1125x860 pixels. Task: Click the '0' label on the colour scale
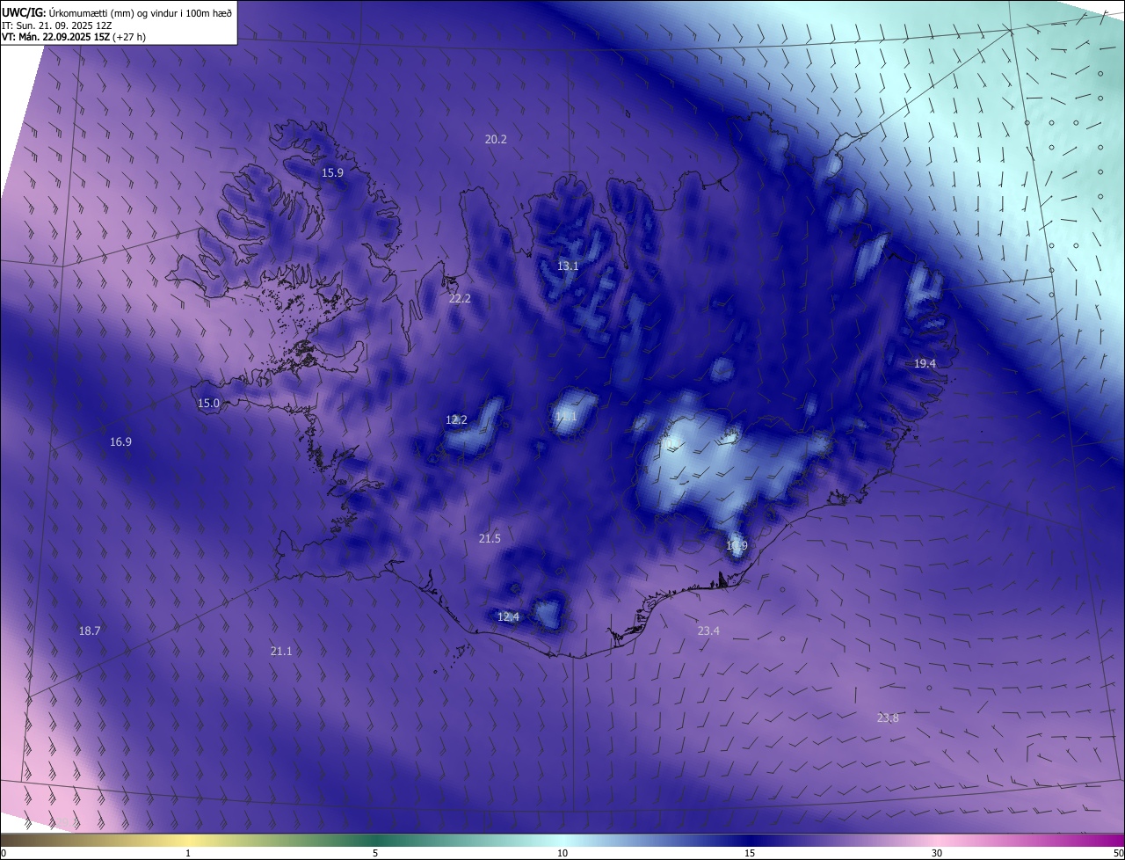point(4,853)
